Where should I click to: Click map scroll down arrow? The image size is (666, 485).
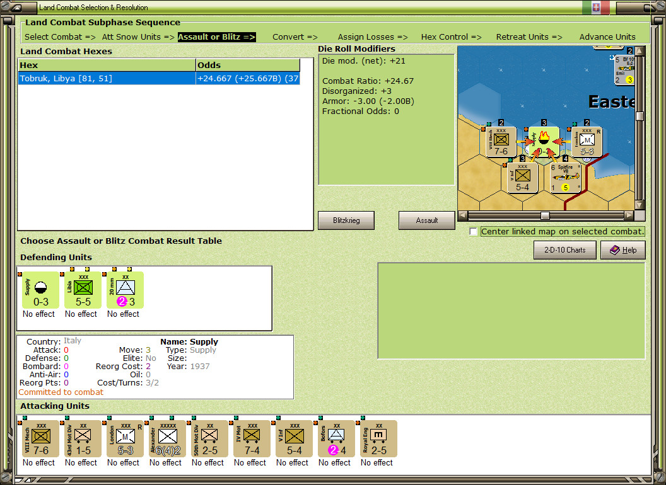coord(640,205)
